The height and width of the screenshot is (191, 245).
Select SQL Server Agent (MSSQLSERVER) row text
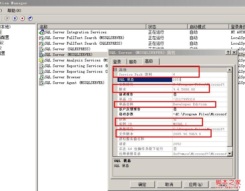(x=74, y=83)
